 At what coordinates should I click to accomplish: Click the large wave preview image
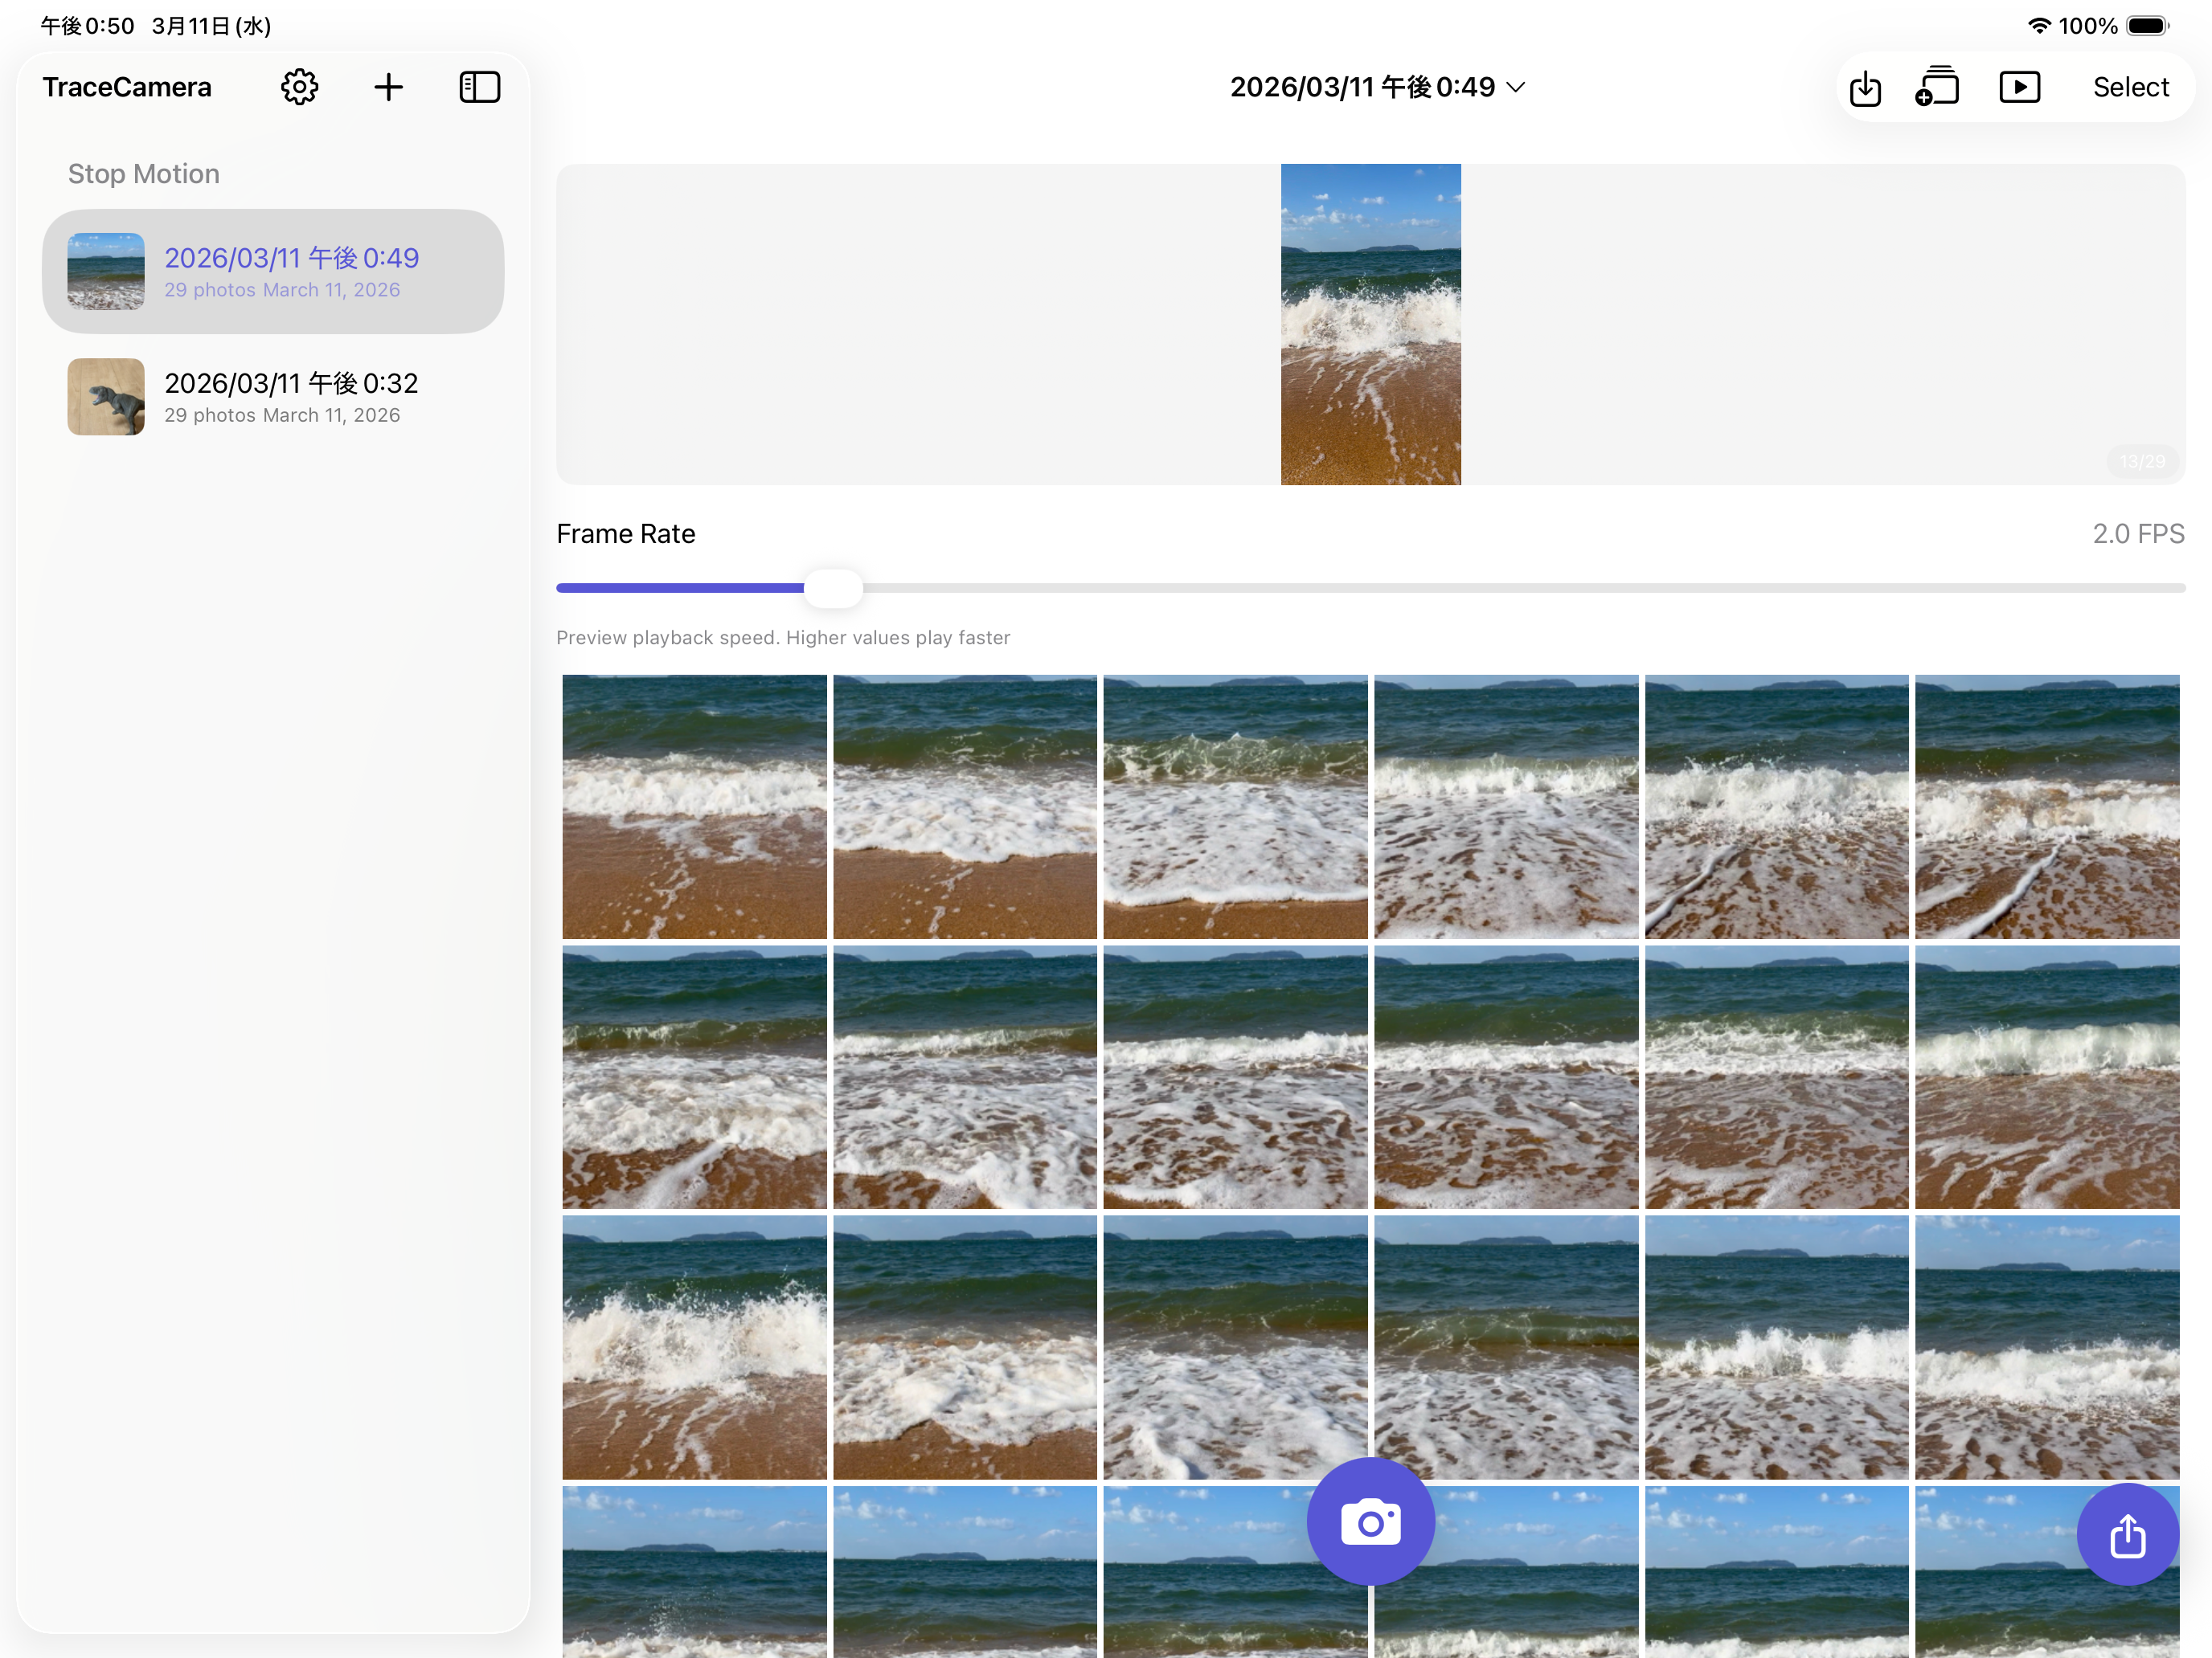pos(1370,324)
